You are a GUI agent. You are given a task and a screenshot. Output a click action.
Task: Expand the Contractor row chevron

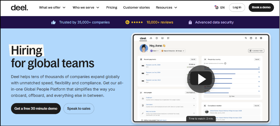click(194, 105)
